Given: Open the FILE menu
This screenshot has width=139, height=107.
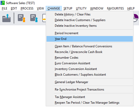Looking at the screenshot, I should coord(4,8).
